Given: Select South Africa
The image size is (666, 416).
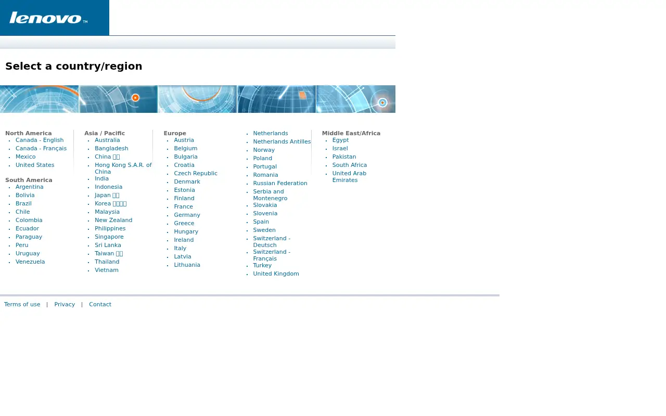Looking at the screenshot, I should tap(349, 165).
